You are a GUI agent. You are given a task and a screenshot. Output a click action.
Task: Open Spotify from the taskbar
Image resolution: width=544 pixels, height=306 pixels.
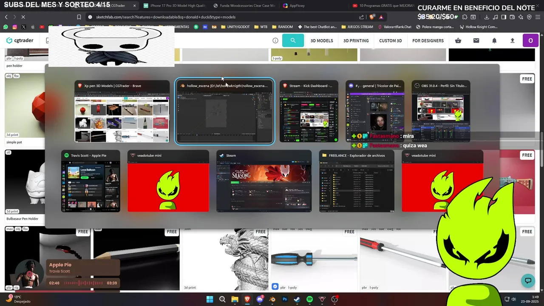click(309, 299)
